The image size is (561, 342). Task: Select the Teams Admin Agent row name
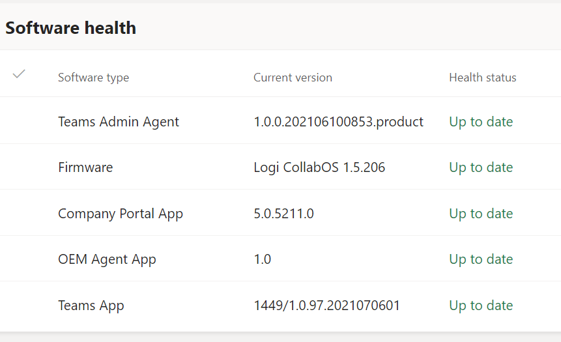click(118, 122)
